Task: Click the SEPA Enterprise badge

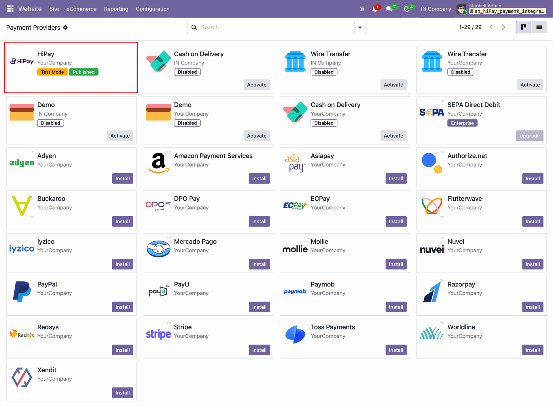Action: coord(462,123)
